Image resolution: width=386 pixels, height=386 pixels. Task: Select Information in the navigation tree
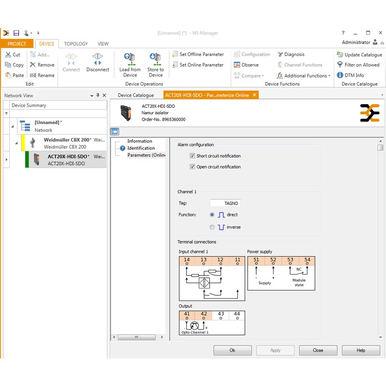point(139,141)
